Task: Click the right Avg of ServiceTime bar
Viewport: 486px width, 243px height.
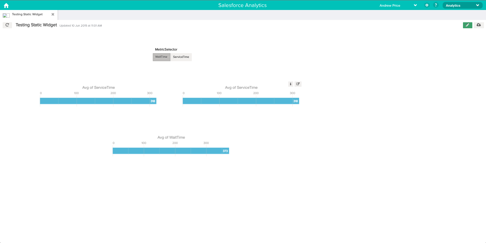Action: [241, 101]
